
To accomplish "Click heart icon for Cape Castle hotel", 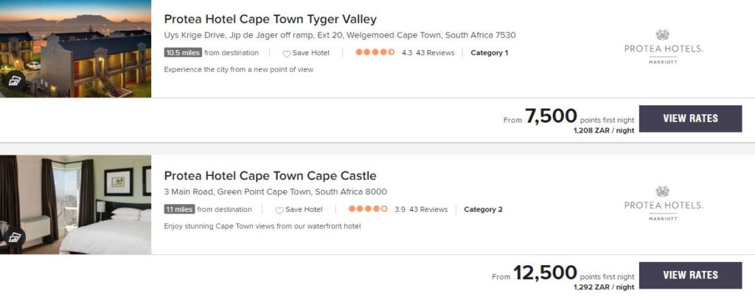I will pos(279,210).
